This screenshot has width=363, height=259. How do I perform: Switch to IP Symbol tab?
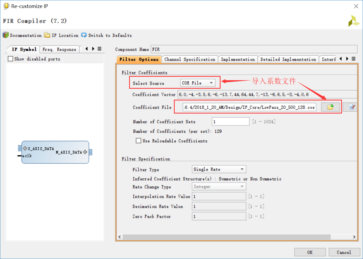point(24,49)
